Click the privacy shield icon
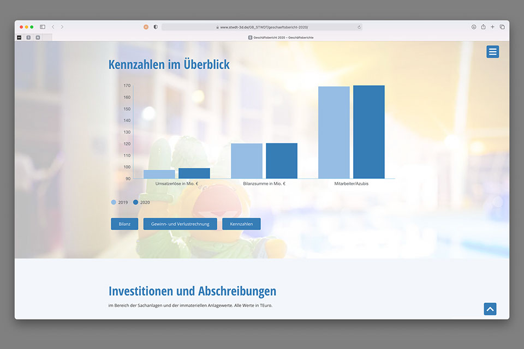This screenshot has height=349, width=524. point(156,27)
